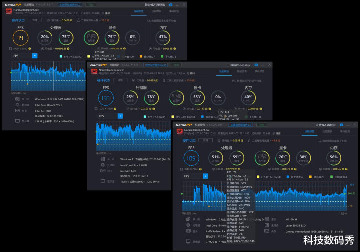
Task: Click the FPS graph in the FPS 105 window
Action: [264, 196]
